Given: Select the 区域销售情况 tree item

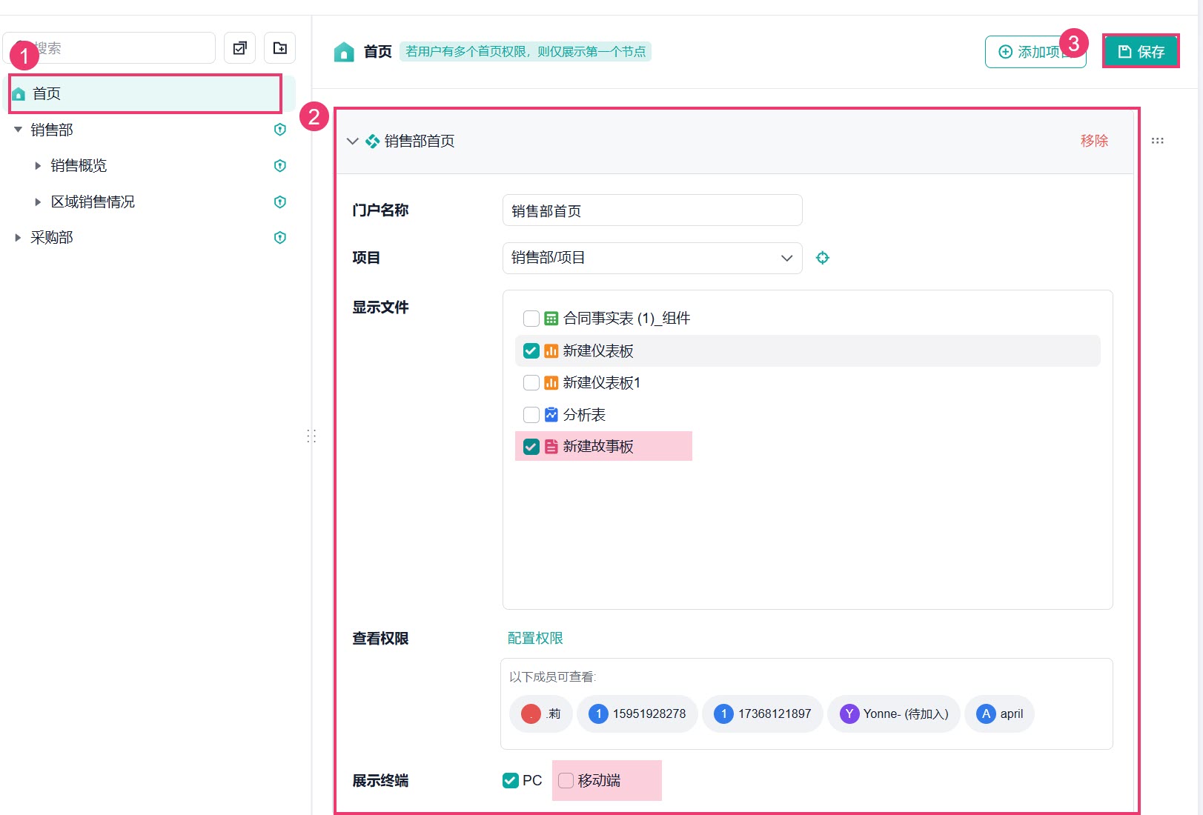Looking at the screenshot, I should tap(93, 202).
